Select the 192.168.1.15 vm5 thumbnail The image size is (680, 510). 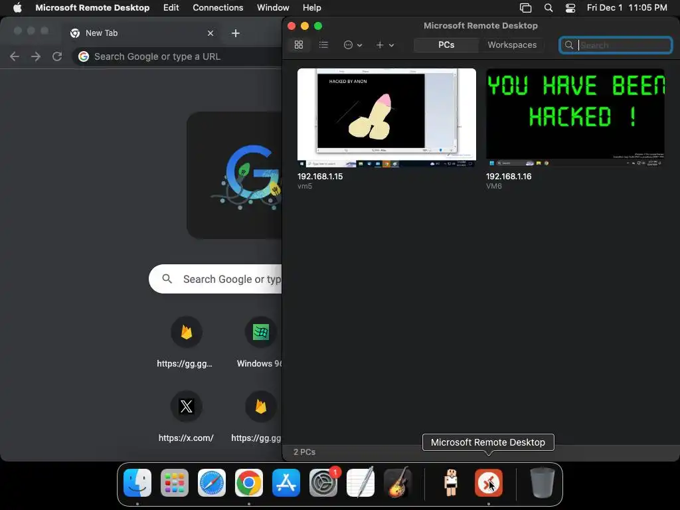(386, 118)
